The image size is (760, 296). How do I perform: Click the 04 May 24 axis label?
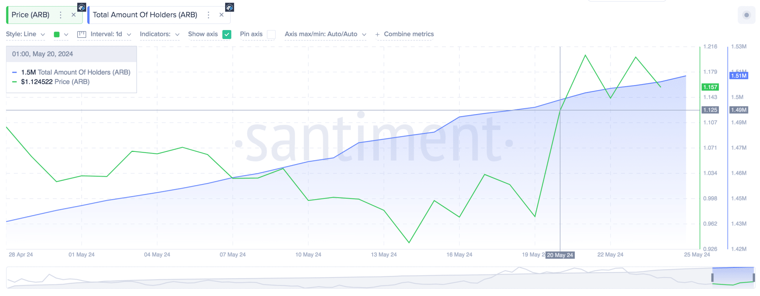point(157,255)
